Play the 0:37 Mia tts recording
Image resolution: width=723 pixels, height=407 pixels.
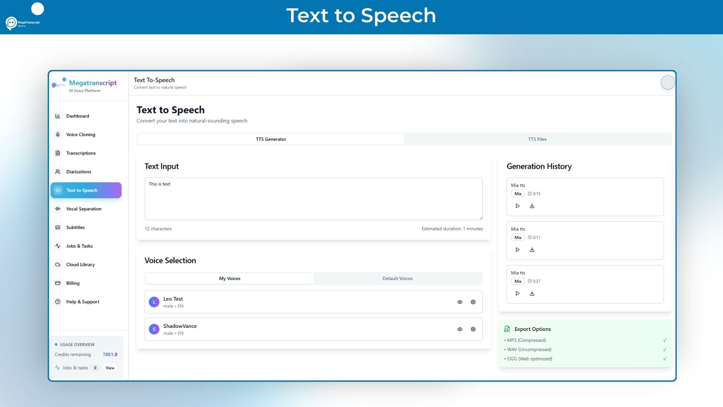point(517,293)
